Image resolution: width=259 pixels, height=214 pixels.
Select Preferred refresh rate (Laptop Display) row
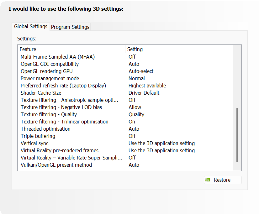click(63, 86)
